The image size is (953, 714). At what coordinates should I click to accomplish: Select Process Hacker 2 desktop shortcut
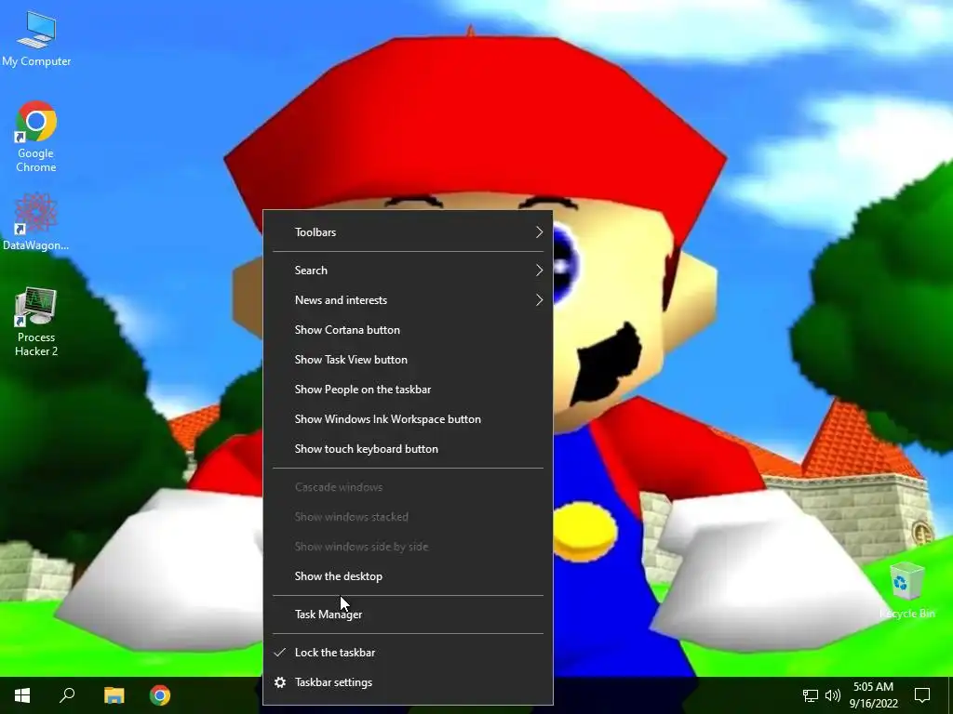pyautogui.click(x=36, y=322)
